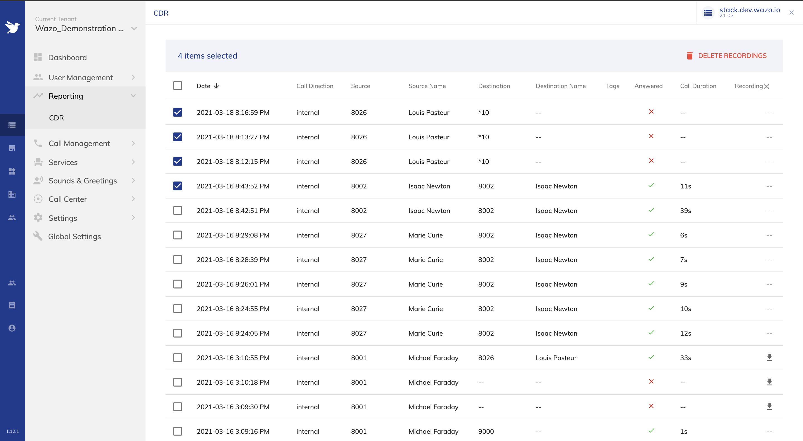This screenshot has height=441, width=803.
Task: Uncheck the 8:43:52 PM row checkbox
Action: coord(178,186)
